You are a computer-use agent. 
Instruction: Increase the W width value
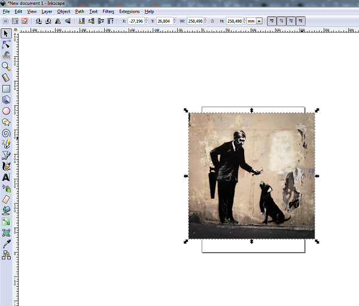205,20
